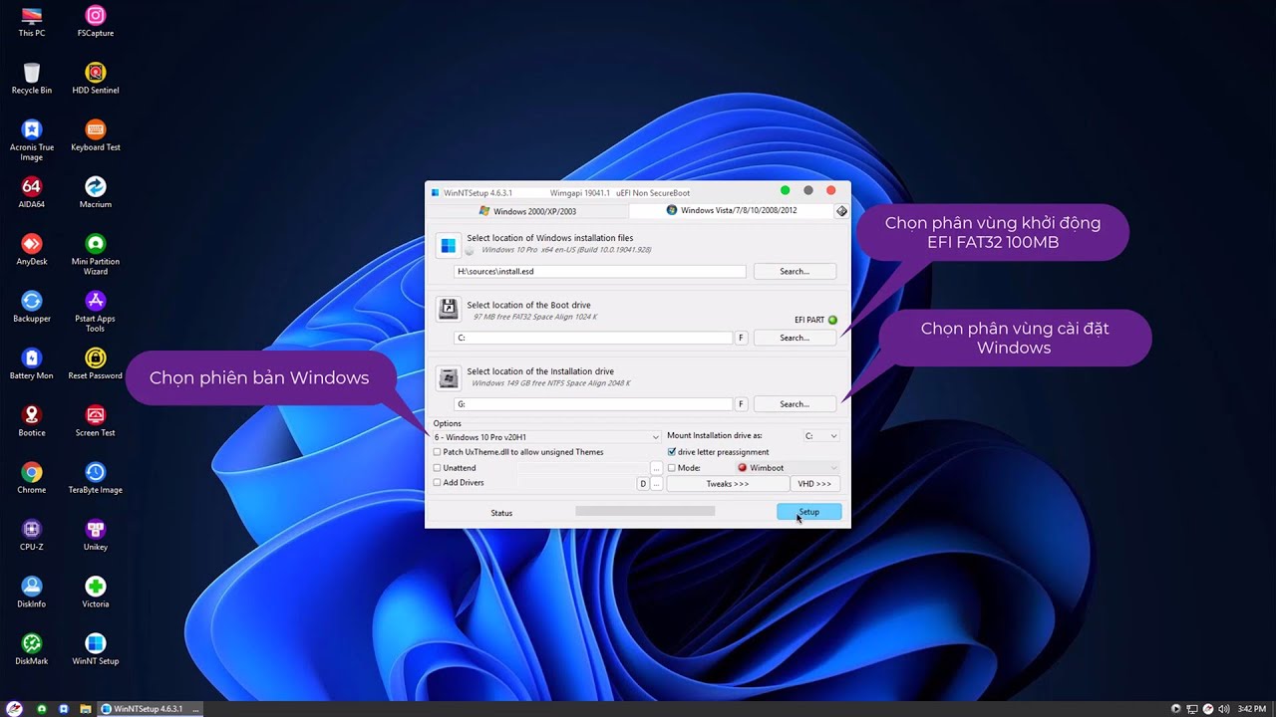Click the Battery Mon desktop icon
The height and width of the screenshot is (717, 1276).
[x=32, y=363]
